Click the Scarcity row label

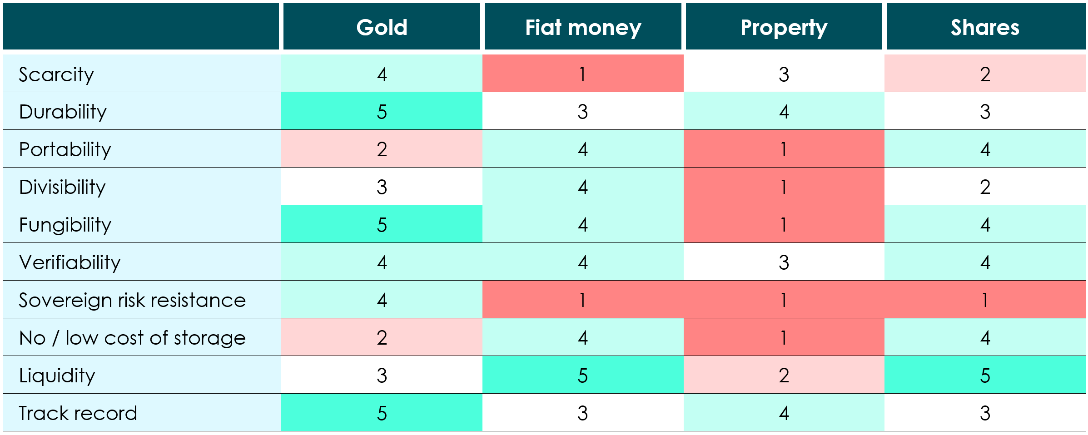56,74
